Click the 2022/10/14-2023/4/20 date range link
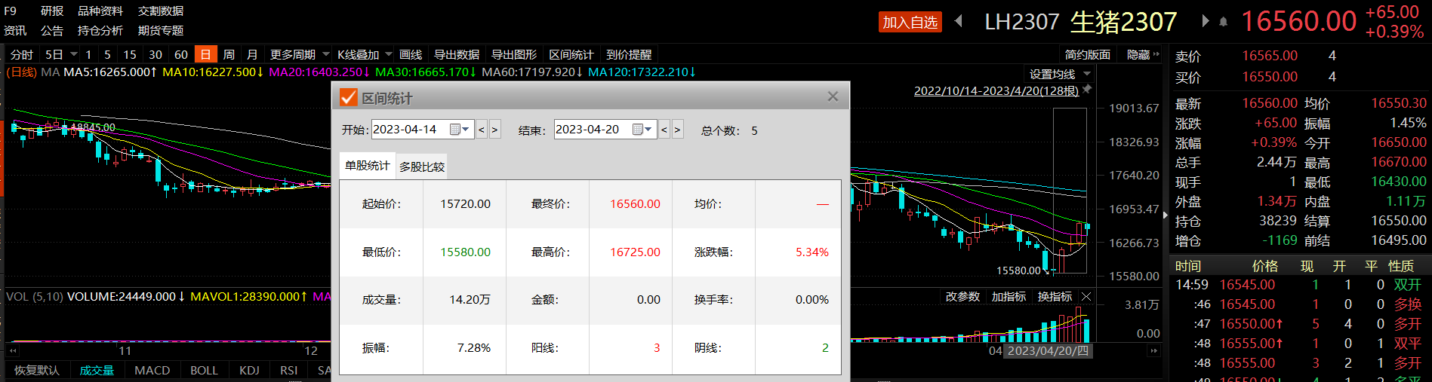The image size is (1432, 382). click(x=996, y=90)
